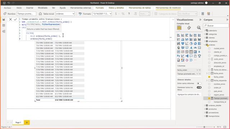
Task: Switch to Report view in sidebar
Action: pos(4,20)
